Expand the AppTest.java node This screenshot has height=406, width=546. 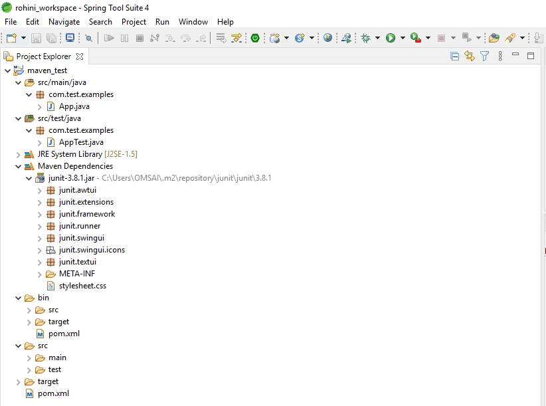40,143
